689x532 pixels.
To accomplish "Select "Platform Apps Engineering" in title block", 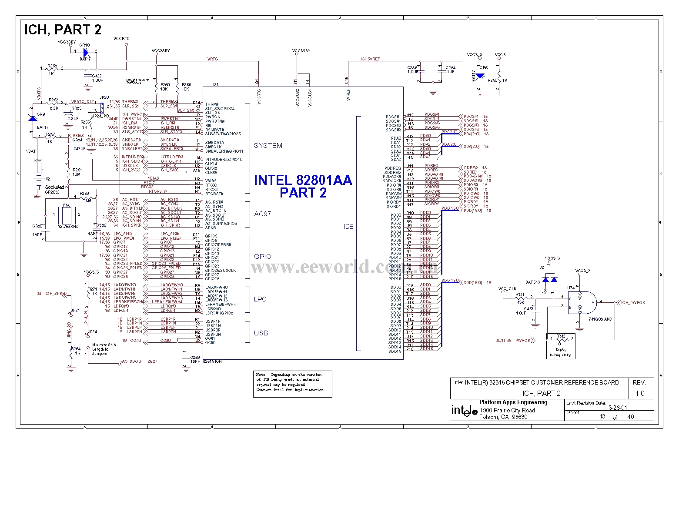I will click(x=513, y=402).
